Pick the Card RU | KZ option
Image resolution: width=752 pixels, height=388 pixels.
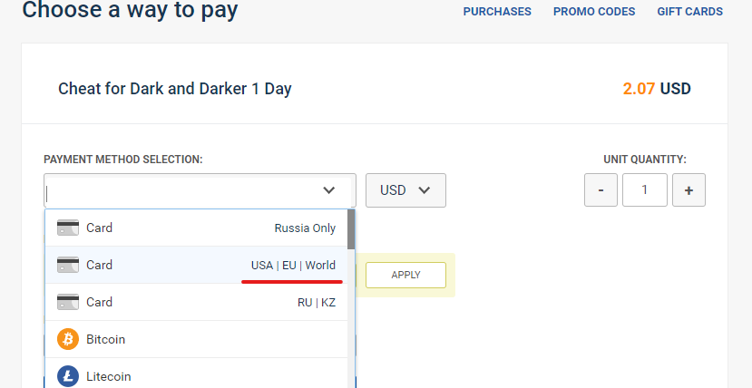tap(196, 302)
